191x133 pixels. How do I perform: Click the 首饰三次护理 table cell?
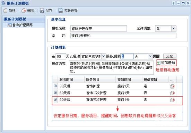pos(96,100)
